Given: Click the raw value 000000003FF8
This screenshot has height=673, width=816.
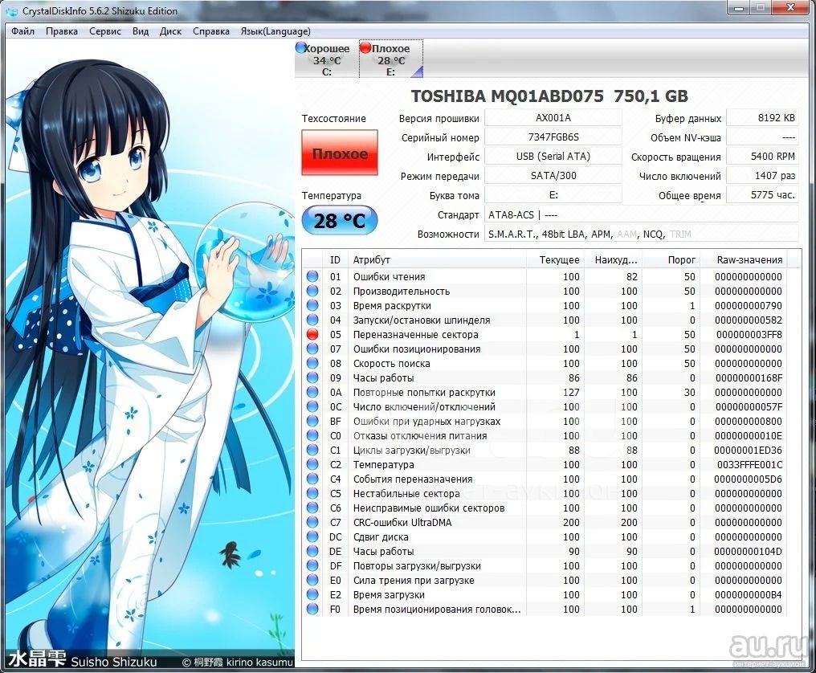Looking at the screenshot, I should coord(749,334).
